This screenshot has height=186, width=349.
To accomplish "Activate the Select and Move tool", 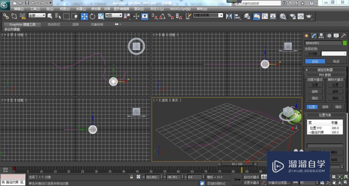I will coord(84,16).
